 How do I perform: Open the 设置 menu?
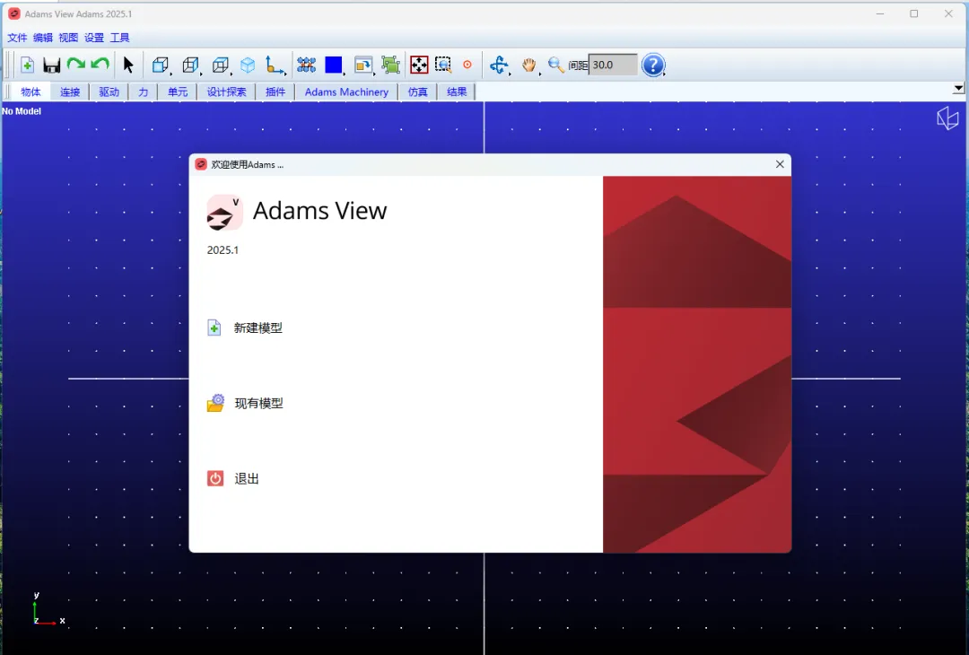94,38
